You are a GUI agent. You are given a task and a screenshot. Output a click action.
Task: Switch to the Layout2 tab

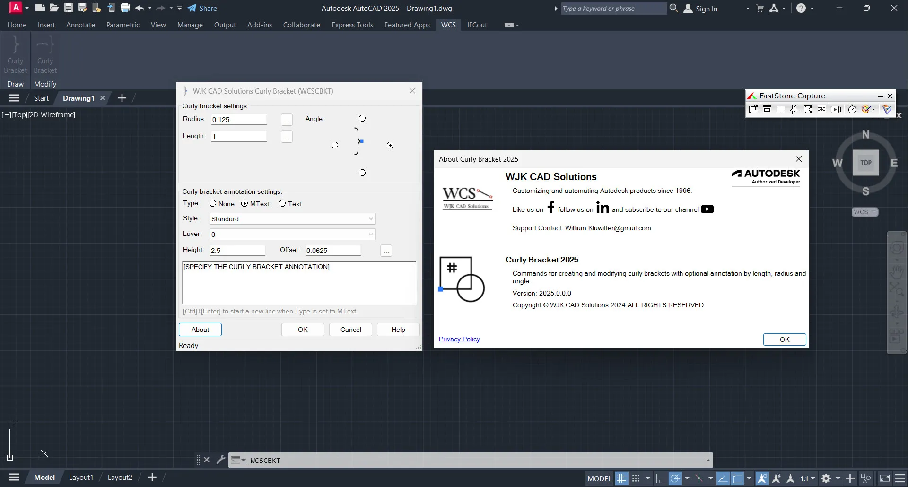[120, 477]
